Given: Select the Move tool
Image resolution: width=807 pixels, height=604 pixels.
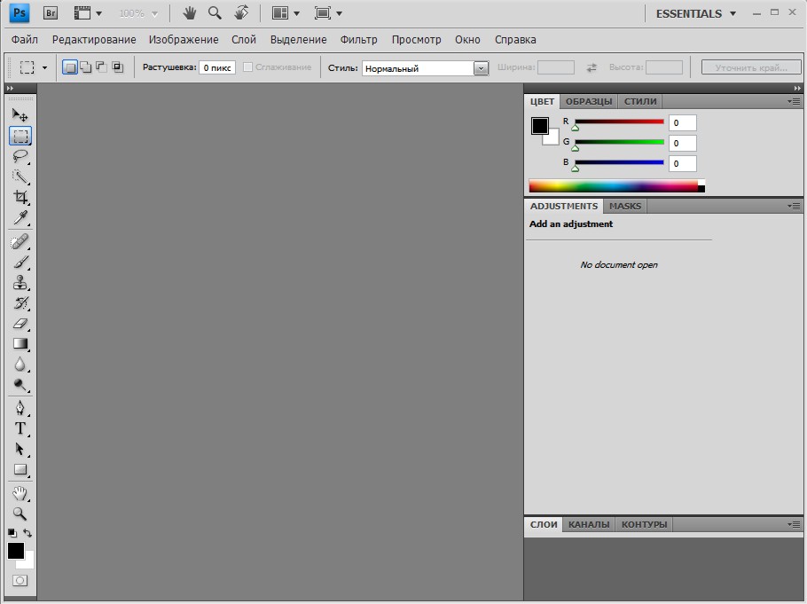Looking at the screenshot, I should click(x=20, y=114).
